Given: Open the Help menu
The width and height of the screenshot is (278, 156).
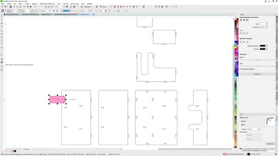Looking at the screenshot, I should coord(90,4).
